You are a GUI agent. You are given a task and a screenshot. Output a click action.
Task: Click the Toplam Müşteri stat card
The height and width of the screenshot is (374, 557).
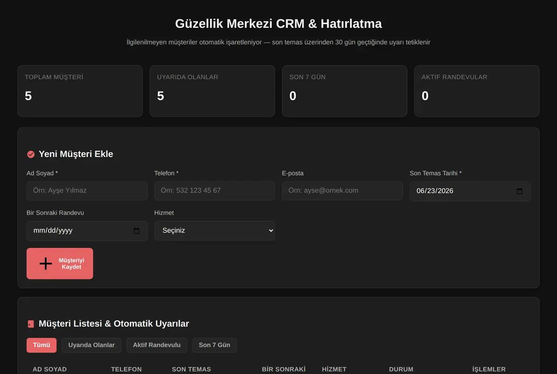pos(80,91)
